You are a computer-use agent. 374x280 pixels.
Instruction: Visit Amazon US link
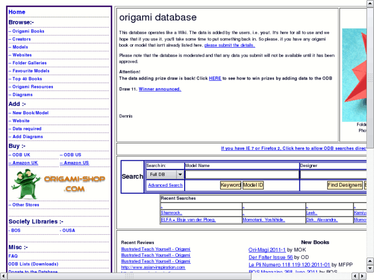pyautogui.click(x=74, y=163)
